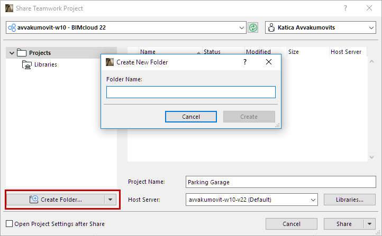Toggle Open Project Settings after Share checkbox

(9, 224)
